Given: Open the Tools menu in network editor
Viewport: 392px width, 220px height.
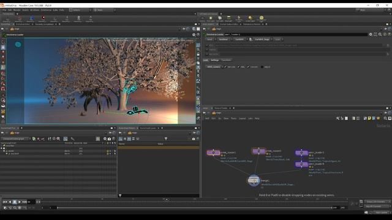Looking at the screenshot, I should pos(234,118).
